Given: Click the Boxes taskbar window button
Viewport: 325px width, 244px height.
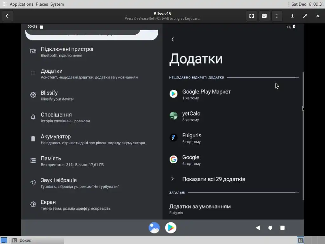Looking at the screenshot, I should coord(37,240).
